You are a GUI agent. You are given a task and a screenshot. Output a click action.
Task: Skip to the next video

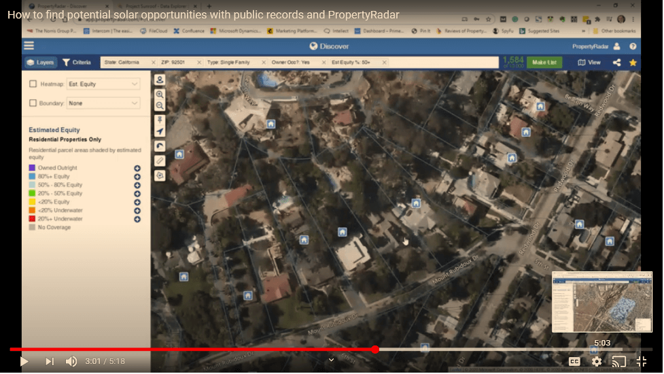click(50, 361)
